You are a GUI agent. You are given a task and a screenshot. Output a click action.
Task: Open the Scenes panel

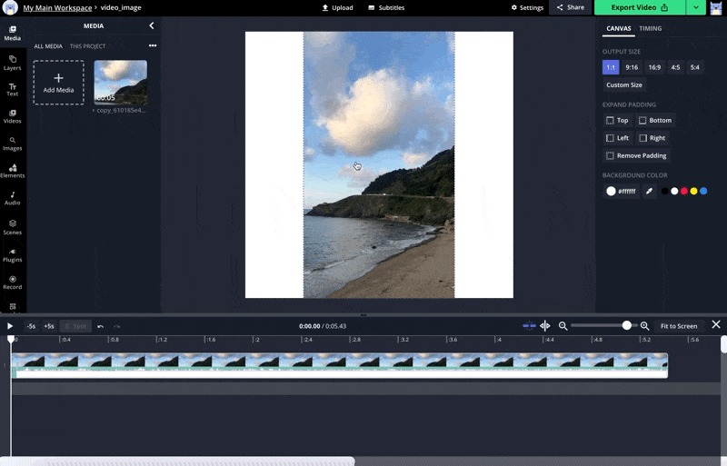point(13,226)
